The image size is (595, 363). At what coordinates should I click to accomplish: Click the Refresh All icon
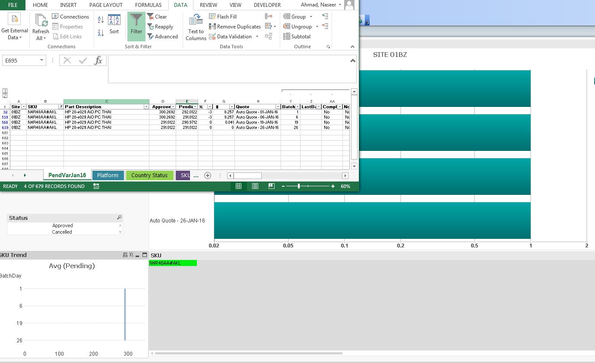click(41, 20)
